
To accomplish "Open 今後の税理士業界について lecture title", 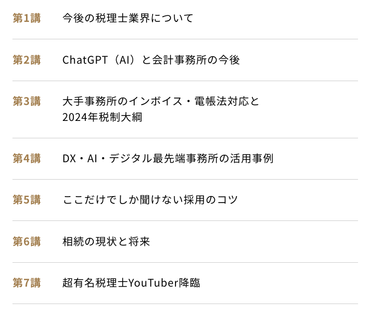I will pyautogui.click(x=128, y=18).
